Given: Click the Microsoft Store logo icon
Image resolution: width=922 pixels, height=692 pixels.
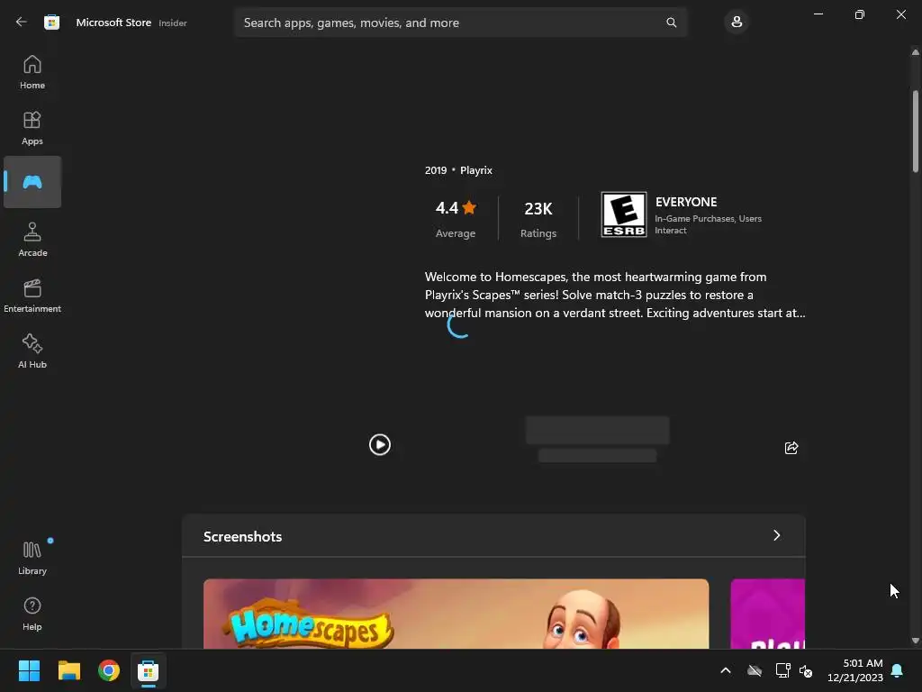Looking at the screenshot, I should (x=51, y=23).
